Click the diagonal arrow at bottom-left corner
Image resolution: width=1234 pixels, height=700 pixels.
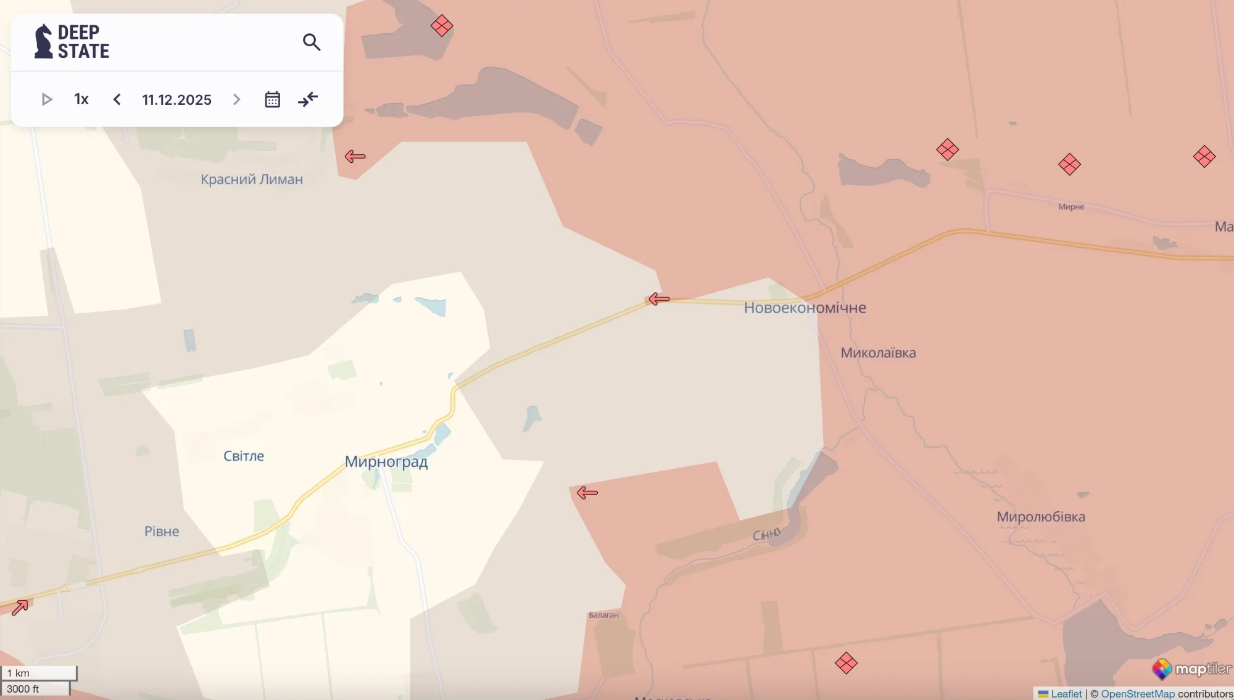tap(20, 607)
